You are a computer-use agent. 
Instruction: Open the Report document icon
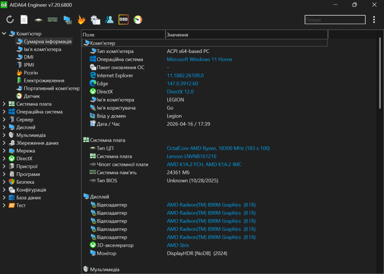24,19
